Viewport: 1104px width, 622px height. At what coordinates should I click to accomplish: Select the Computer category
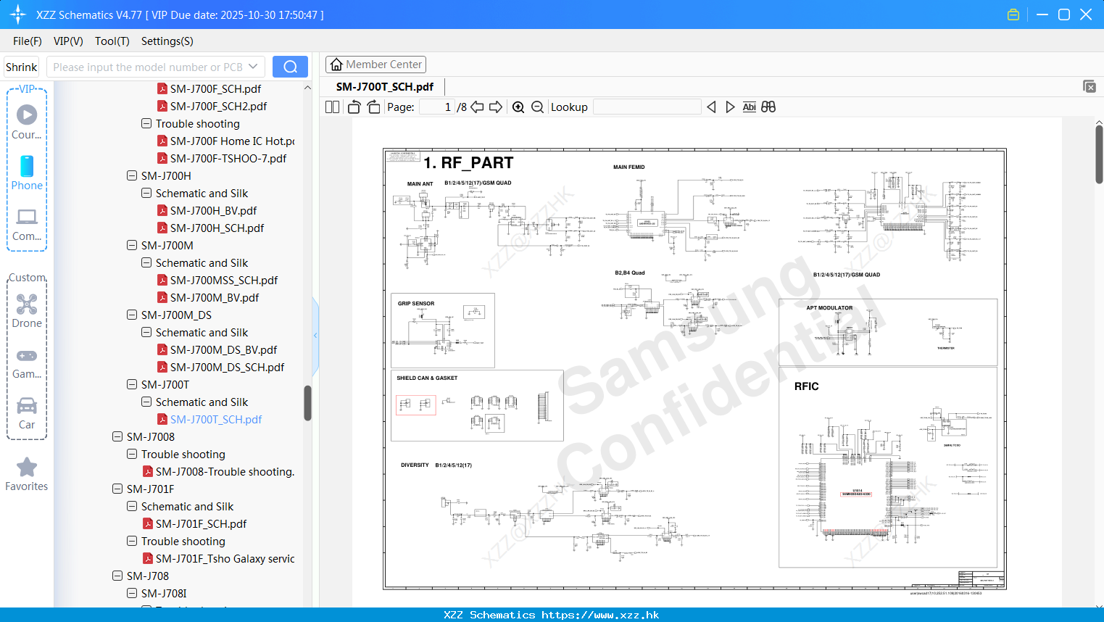pos(27,224)
